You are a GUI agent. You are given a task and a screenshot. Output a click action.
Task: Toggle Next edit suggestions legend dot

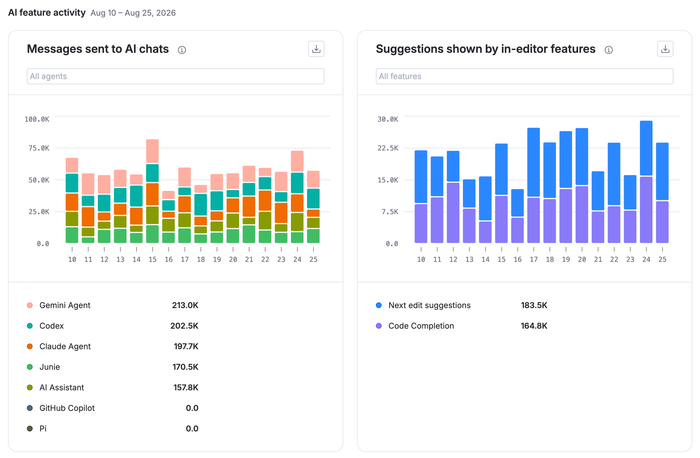click(379, 305)
